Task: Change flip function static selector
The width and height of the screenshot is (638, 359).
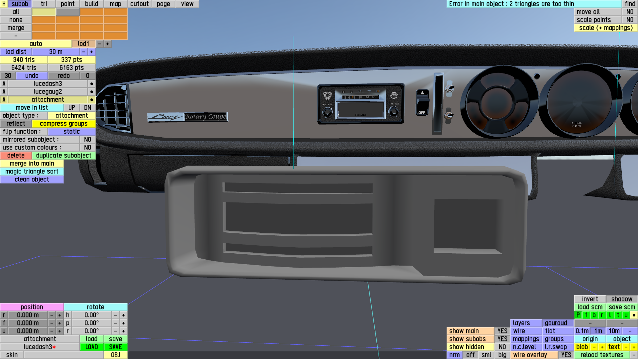Action: pyautogui.click(x=71, y=132)
